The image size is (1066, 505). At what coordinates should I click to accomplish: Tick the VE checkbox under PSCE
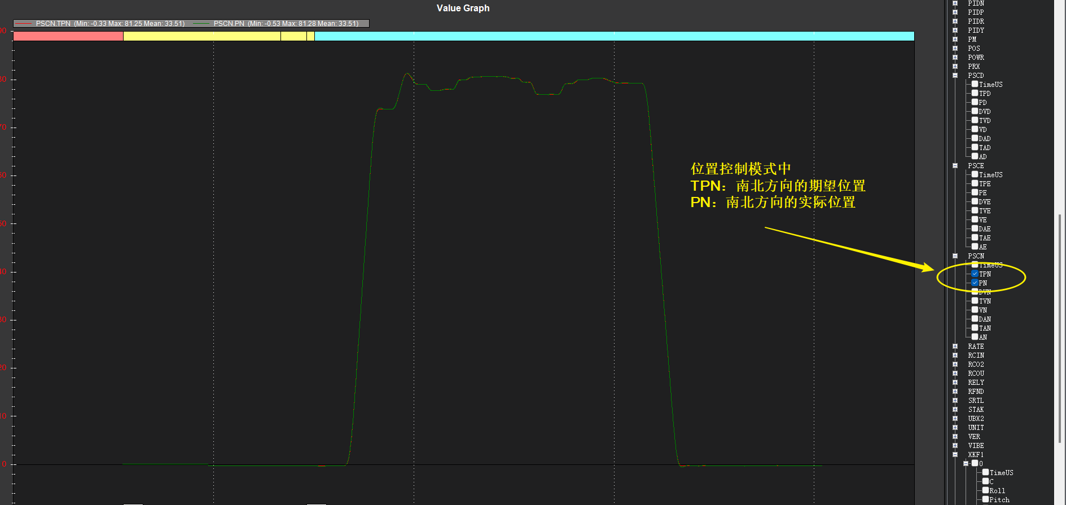point(975,219)
